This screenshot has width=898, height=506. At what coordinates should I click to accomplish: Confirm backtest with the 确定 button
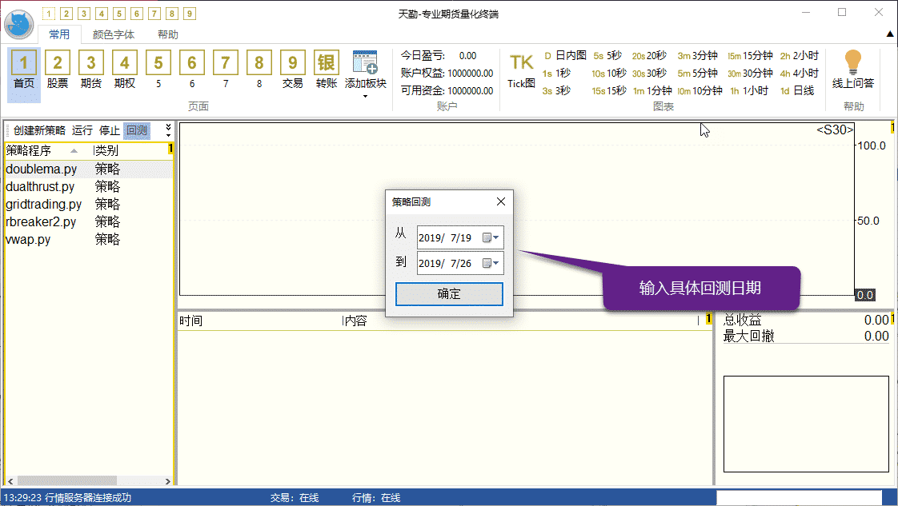point(449,293)
